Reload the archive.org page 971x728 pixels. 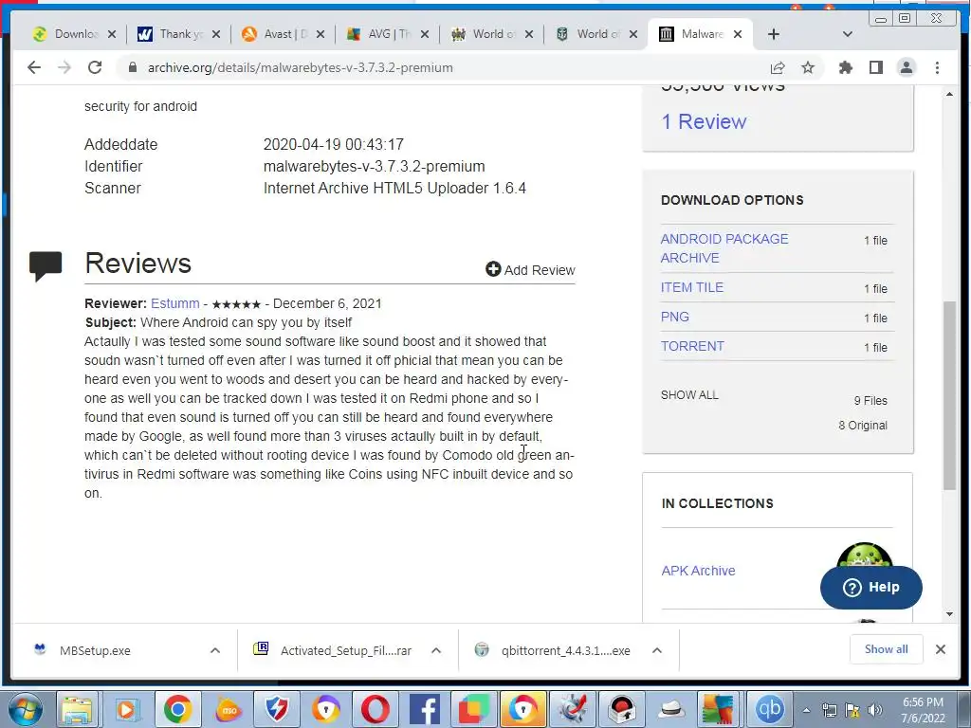point(95,67)
